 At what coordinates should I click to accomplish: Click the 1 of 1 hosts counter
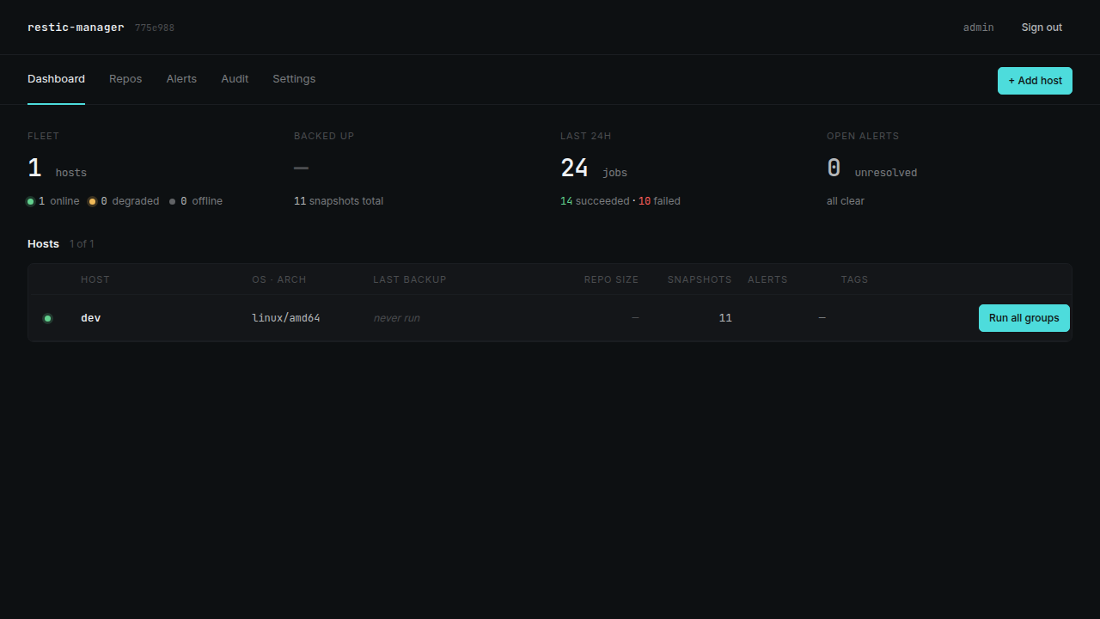point(82,244)
